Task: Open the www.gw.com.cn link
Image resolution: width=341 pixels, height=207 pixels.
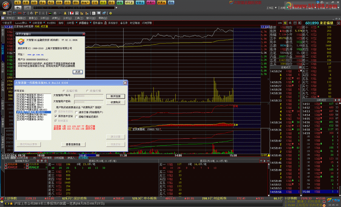Action: (36, 54)
